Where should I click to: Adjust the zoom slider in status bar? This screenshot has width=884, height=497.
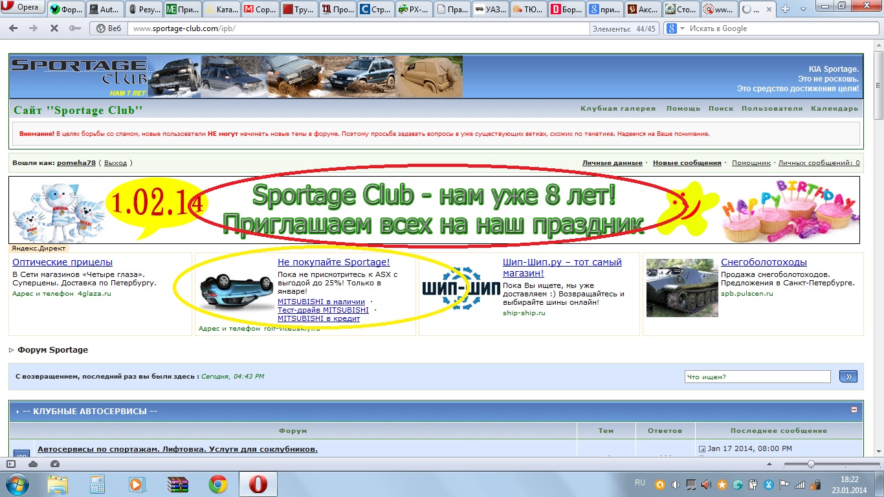point(811,464)
